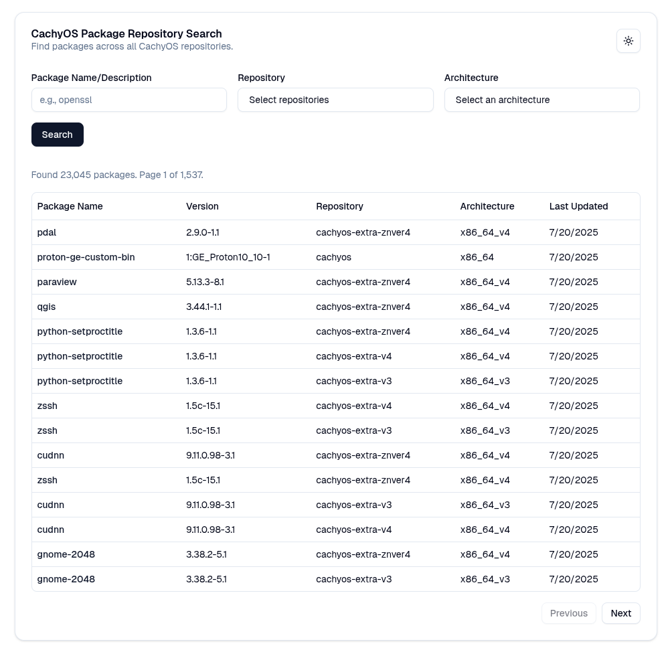Click the disabled Previous page button
This screenshot has height=654, width=670.
pyautogui.click(x=568, y=613)
